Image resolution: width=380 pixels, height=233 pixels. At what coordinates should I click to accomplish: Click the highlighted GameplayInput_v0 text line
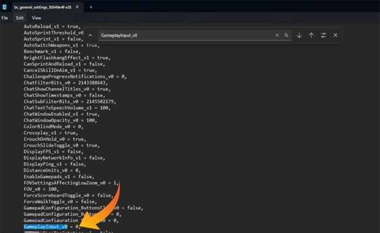[x=46, y=226]
